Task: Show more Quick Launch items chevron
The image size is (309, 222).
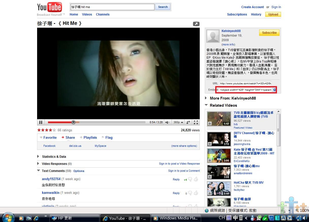Action: 46,216
